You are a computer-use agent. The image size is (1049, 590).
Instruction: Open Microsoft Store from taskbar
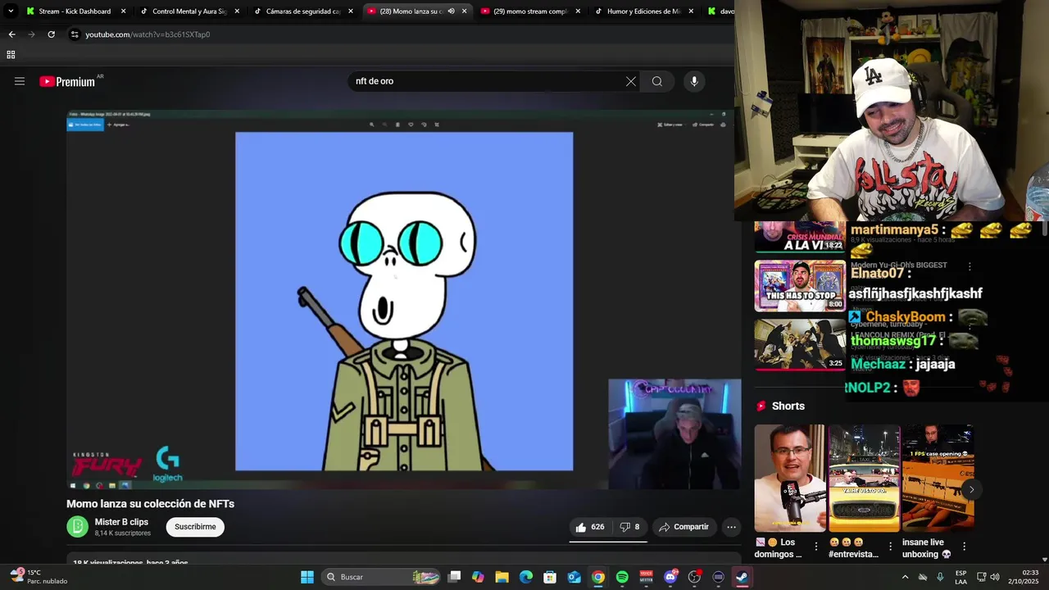click(x=550, y=577)
